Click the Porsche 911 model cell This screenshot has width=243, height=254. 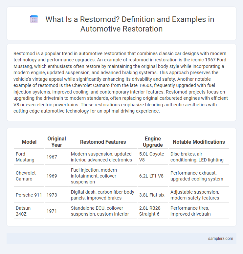(x=29, y=195)
